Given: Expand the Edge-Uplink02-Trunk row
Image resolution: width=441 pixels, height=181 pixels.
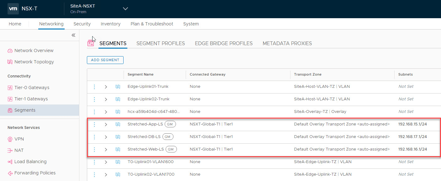Looking at the screenshot, I should pyautogui.click(x=106, y=99).
